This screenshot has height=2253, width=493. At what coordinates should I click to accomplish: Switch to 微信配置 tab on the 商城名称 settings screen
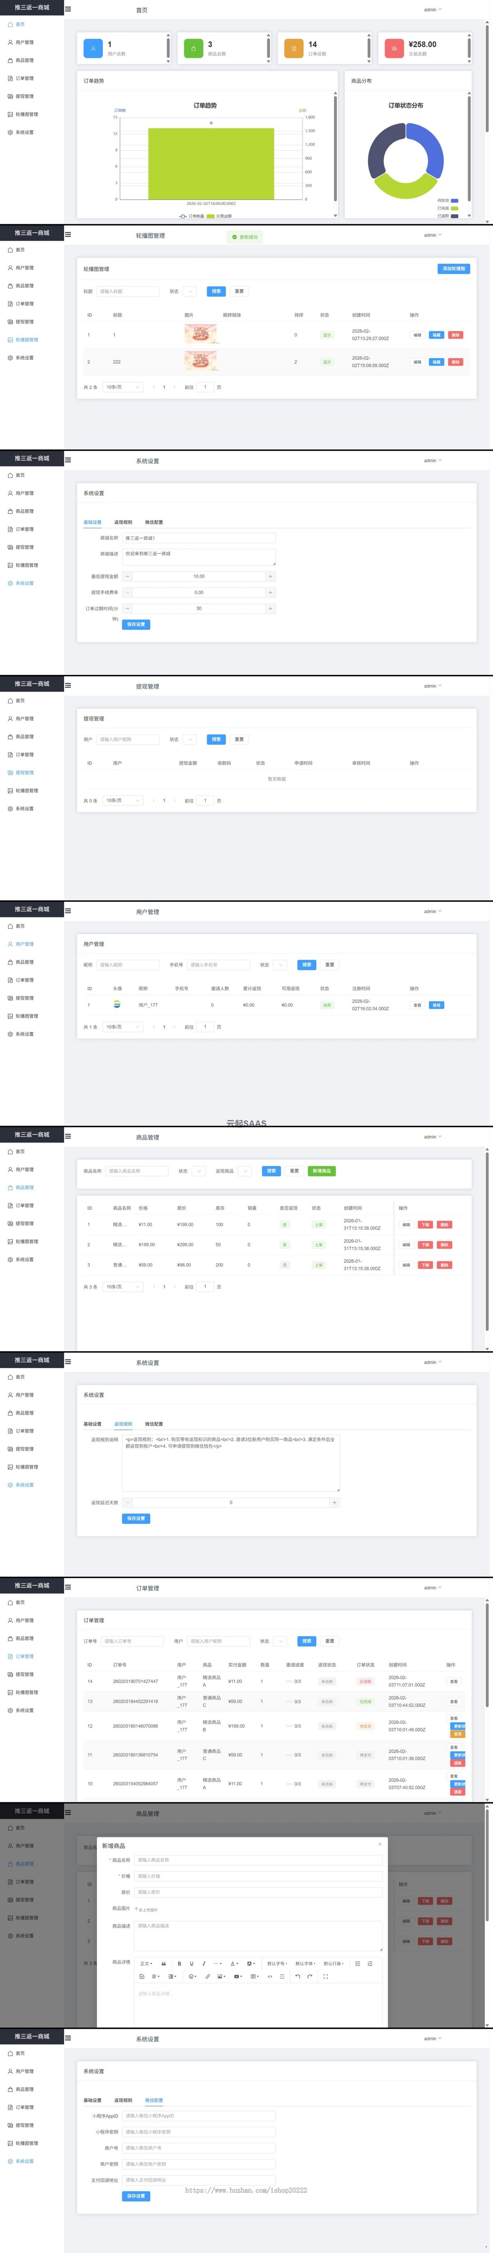[154, 522]
